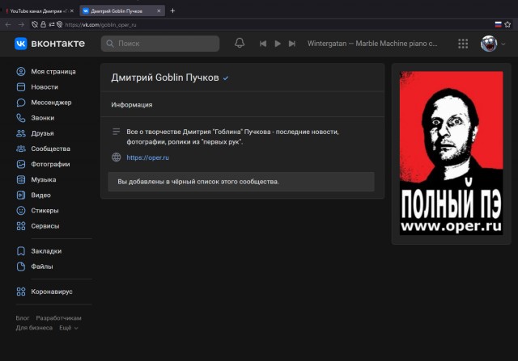Image resolution: width=518 pixels, height=361 pixels.
Task: Click the Полный Пэ community avatar
Action: click(451, 153)
